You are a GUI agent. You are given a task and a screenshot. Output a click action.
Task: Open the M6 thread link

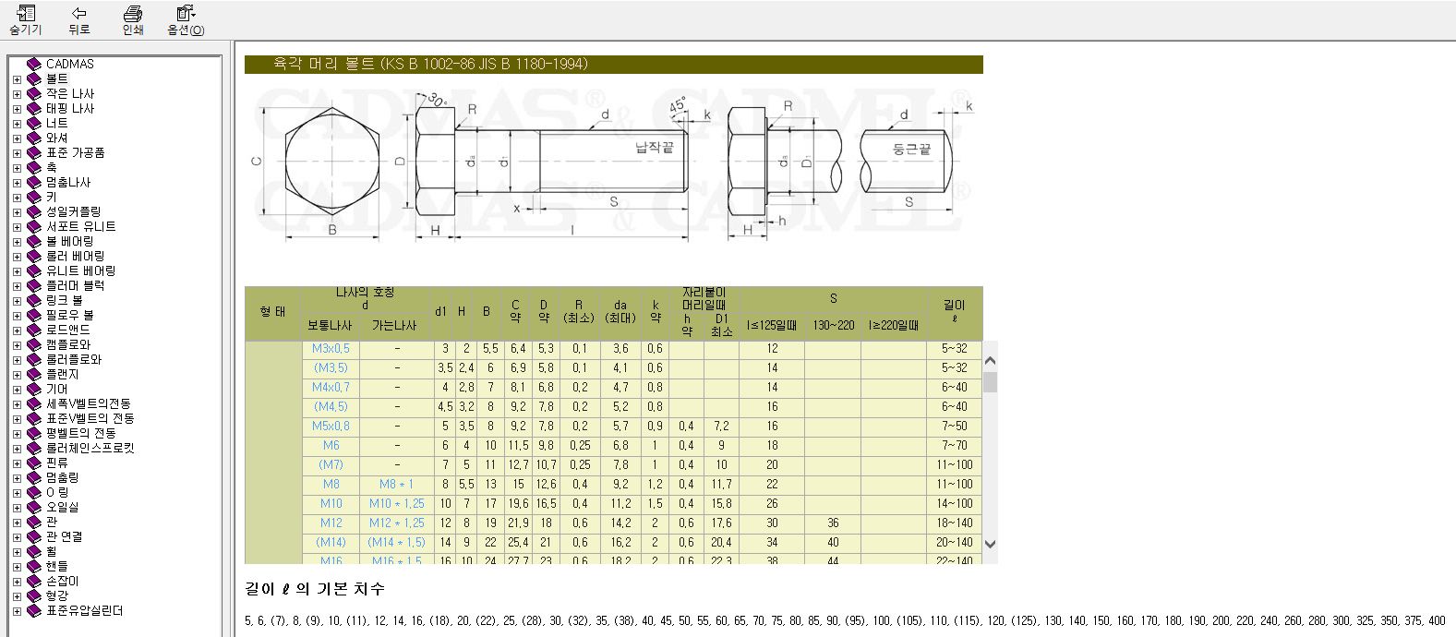331,446
